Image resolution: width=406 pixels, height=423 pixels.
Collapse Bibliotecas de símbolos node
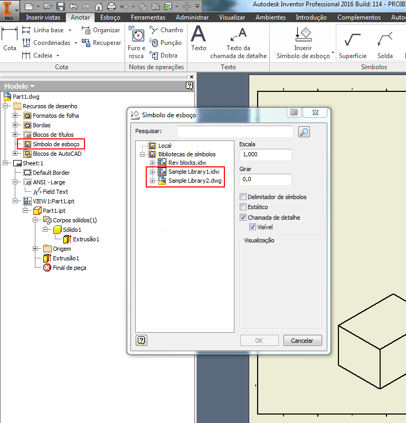click(x=142, y=154)
